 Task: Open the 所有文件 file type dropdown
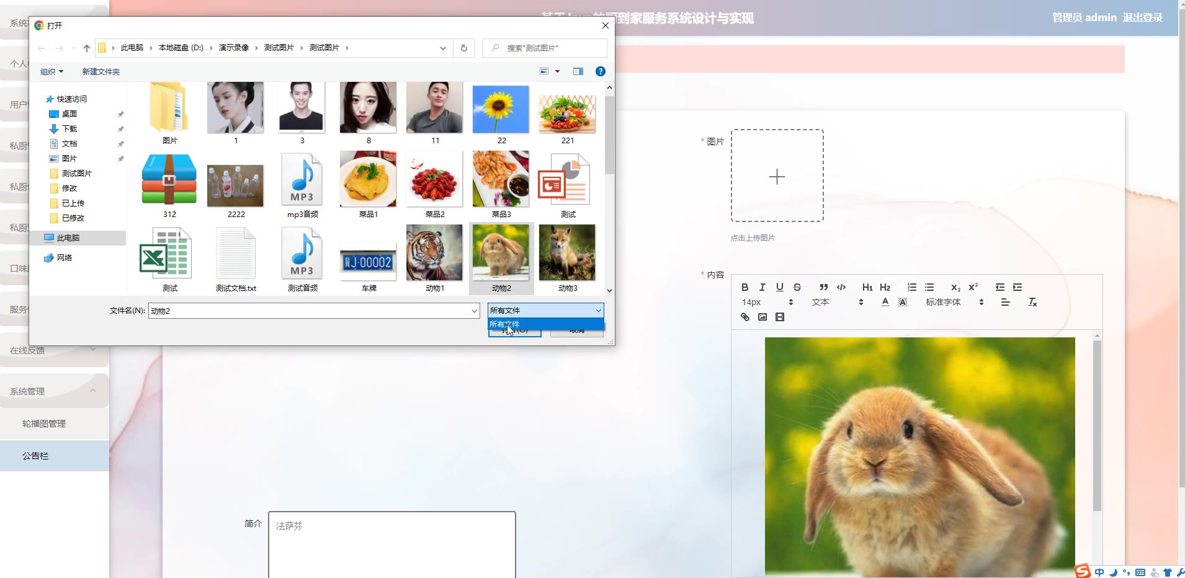pyautogui.click(x=545, y=310)
